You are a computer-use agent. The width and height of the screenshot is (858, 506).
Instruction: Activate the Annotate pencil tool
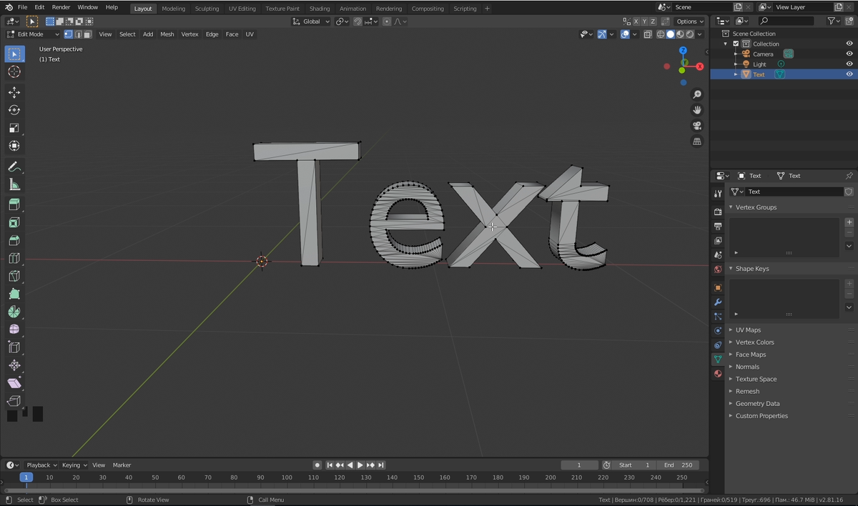pos(14,167)
